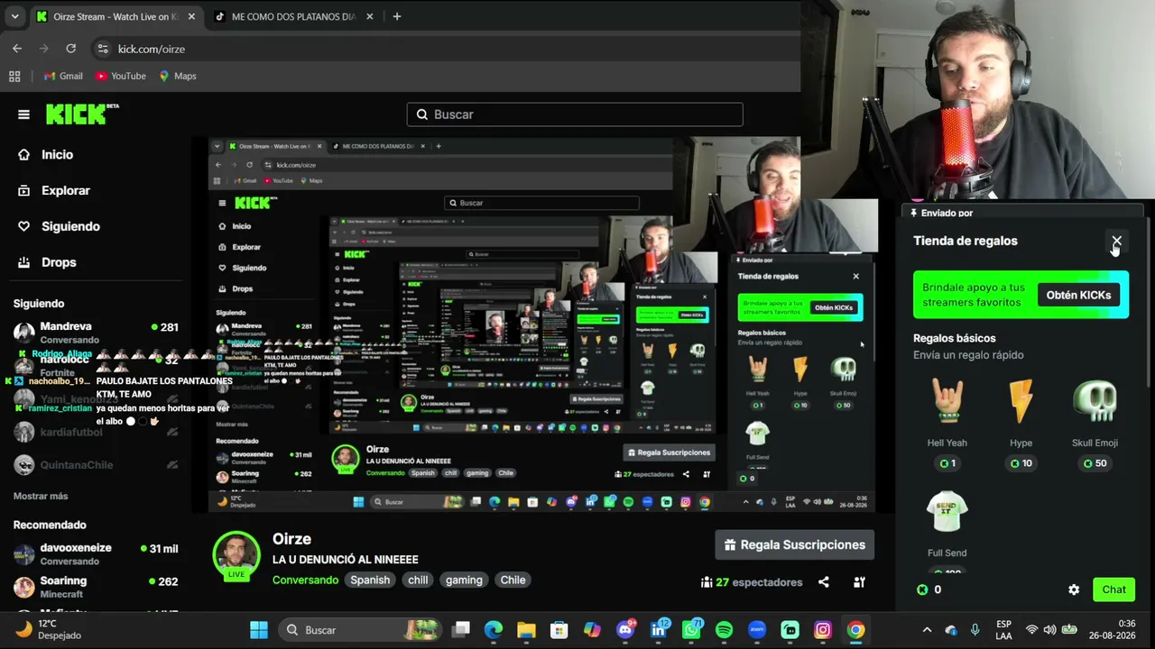Open the tab search dropdown arrow
The image size is (1155, 649).
[x=14, y=16]
